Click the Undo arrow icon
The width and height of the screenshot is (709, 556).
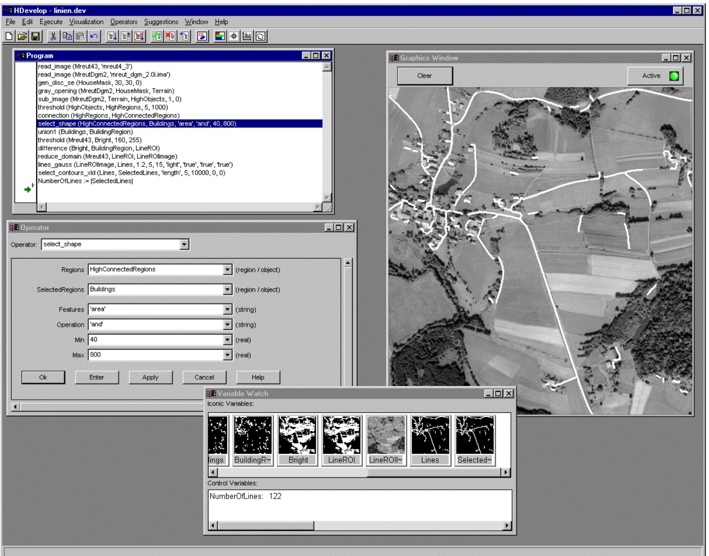pos(94,37)
